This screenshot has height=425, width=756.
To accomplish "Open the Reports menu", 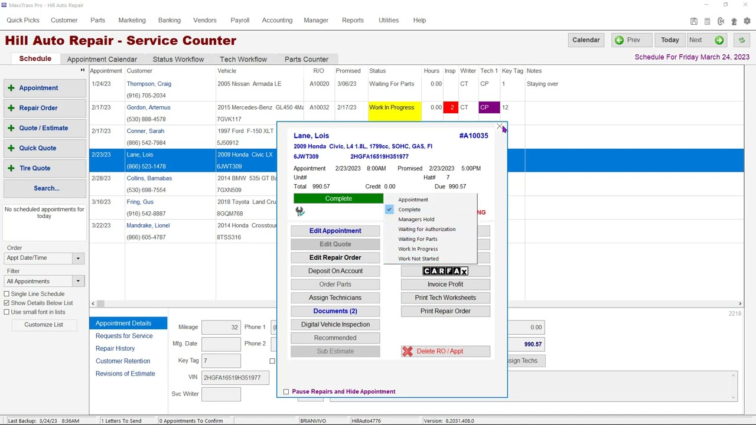I will pos(353,20).
